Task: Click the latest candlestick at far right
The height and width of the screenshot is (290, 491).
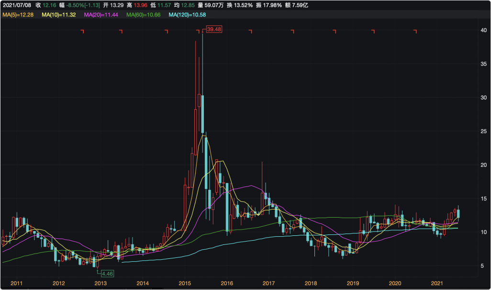Action: [458, 214]
